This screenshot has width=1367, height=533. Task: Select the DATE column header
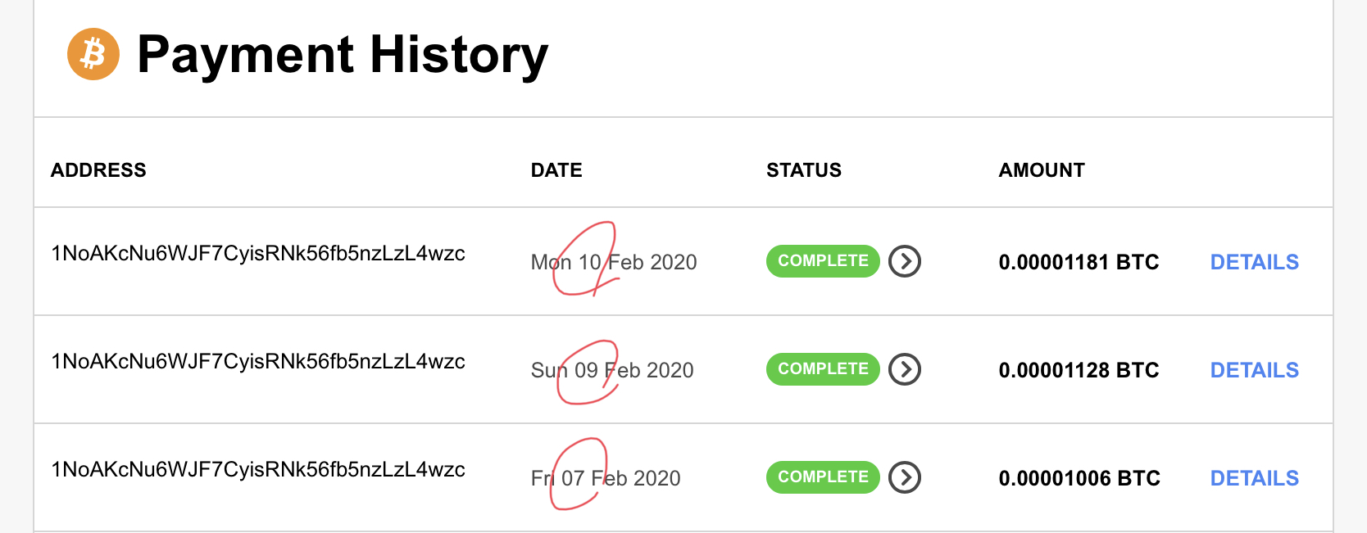click(x=556, y=170)
